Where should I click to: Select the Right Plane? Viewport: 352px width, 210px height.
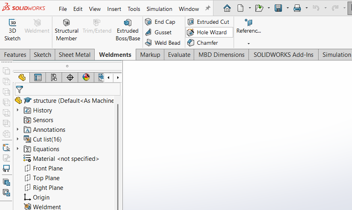tap(44, 187)
